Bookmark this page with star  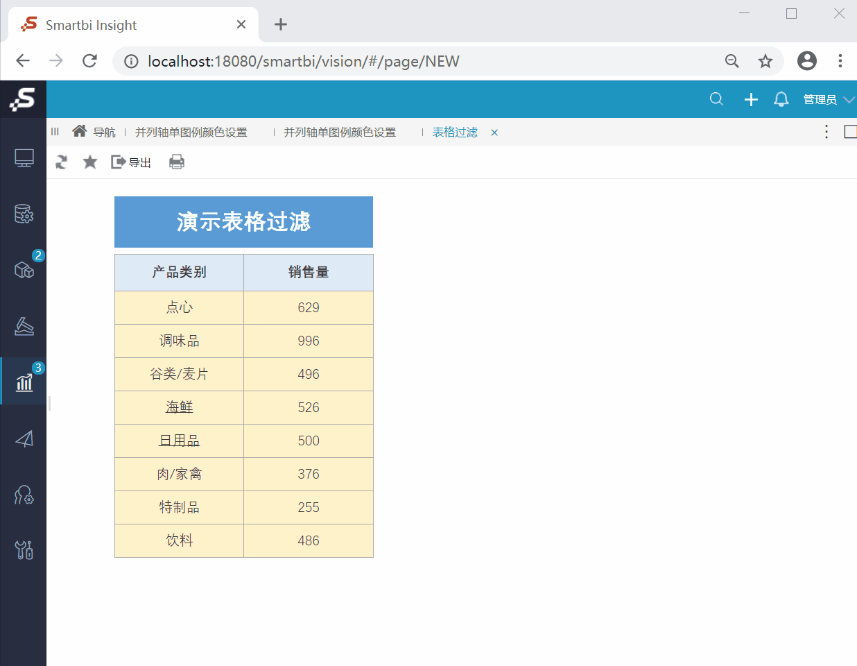click(x=765, y=61)
